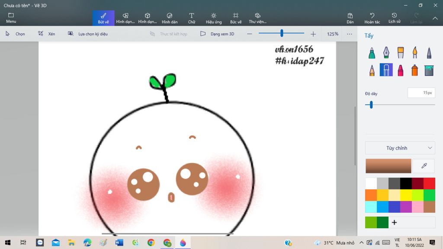Add a new custom color
The width and height of the screenshot is (443, 249).
click(x=395, y=223)
